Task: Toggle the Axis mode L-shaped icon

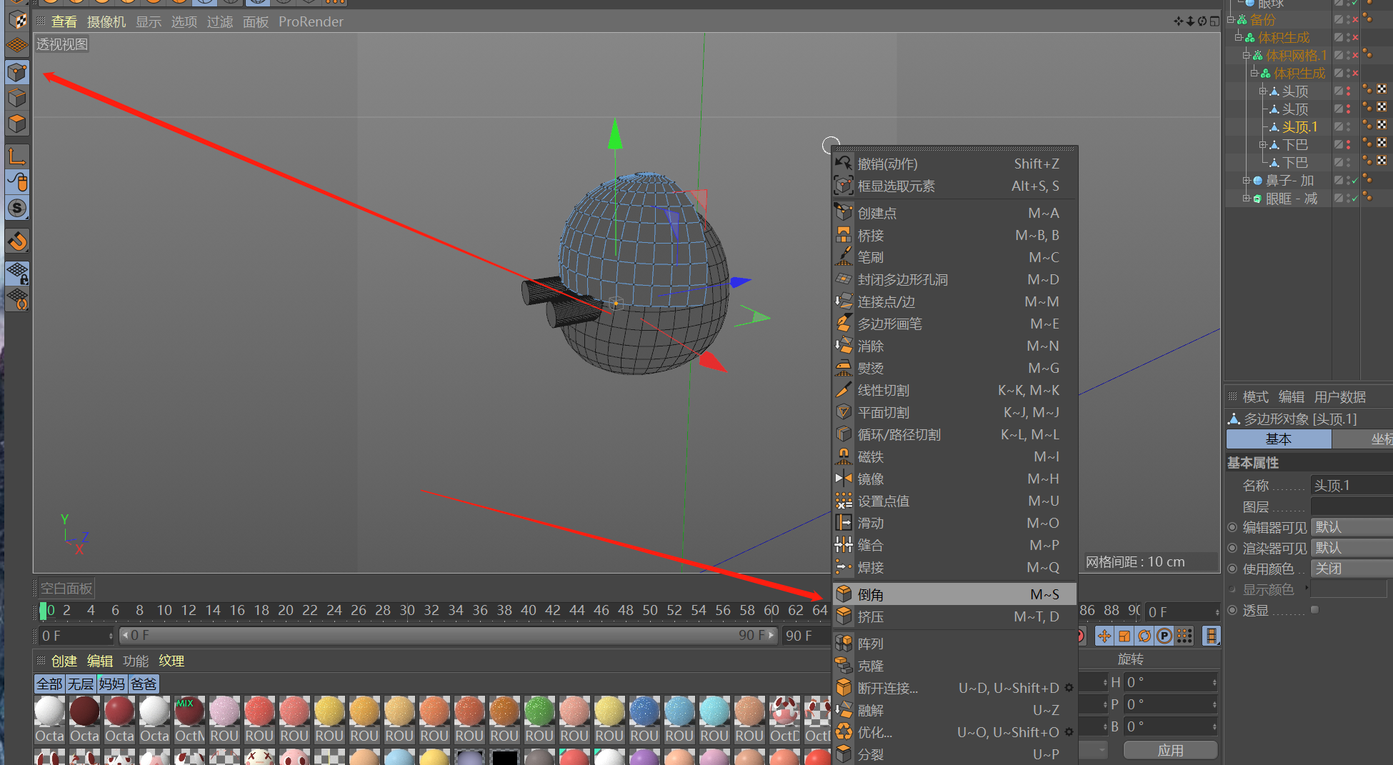Action: point(17,156)
